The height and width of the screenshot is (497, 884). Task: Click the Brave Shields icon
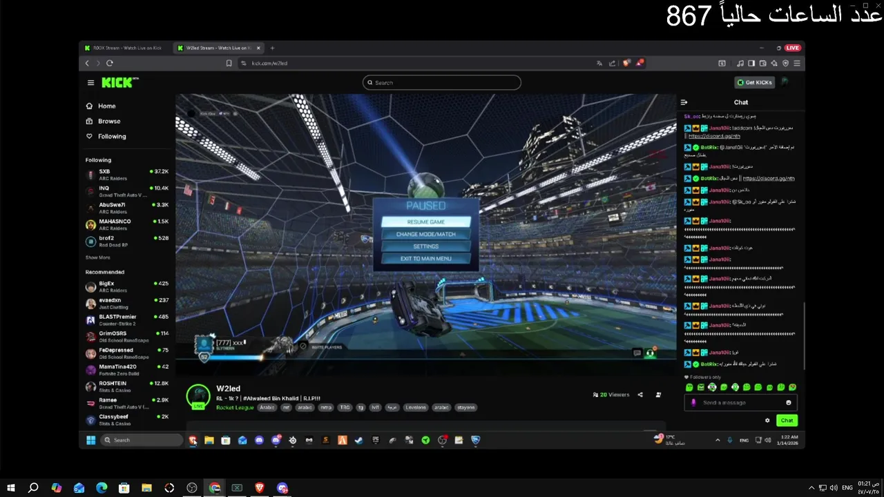pyautogui.click(x=626, y=63)
